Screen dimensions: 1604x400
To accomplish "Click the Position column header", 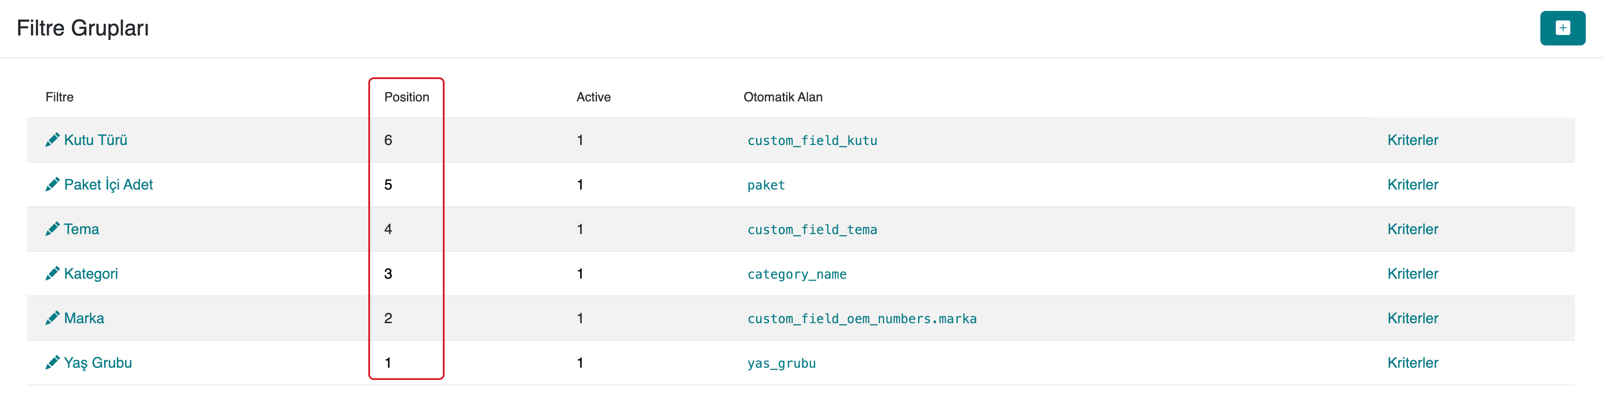I will 406,97.
